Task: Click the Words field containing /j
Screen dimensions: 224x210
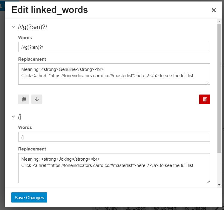Action: point(114,137)
